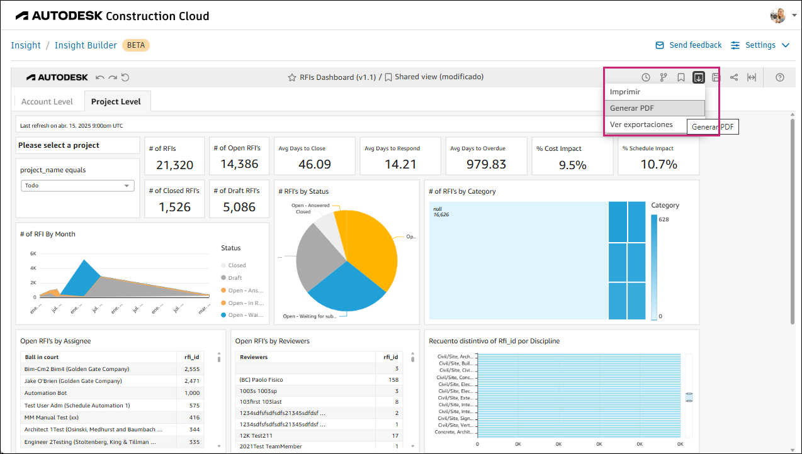This screenshot has width=802, height=454.
Task: Toggle the Open - In R... legend item
Action: tap(242, 303)
